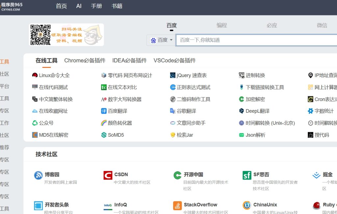Click the 推荐 sidebar item
Screen dimensions: 337x214
click(5, 148)
